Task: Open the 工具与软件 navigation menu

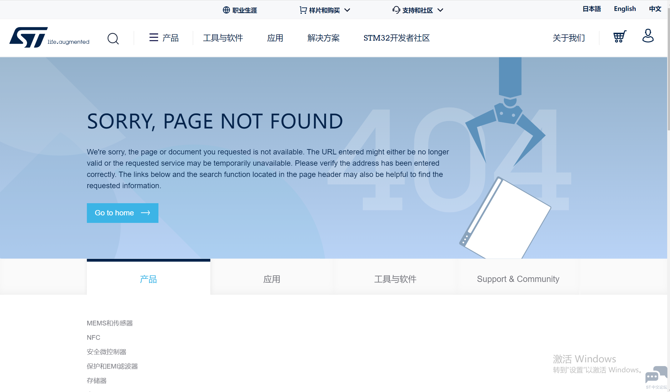Action: click(223, 38)
